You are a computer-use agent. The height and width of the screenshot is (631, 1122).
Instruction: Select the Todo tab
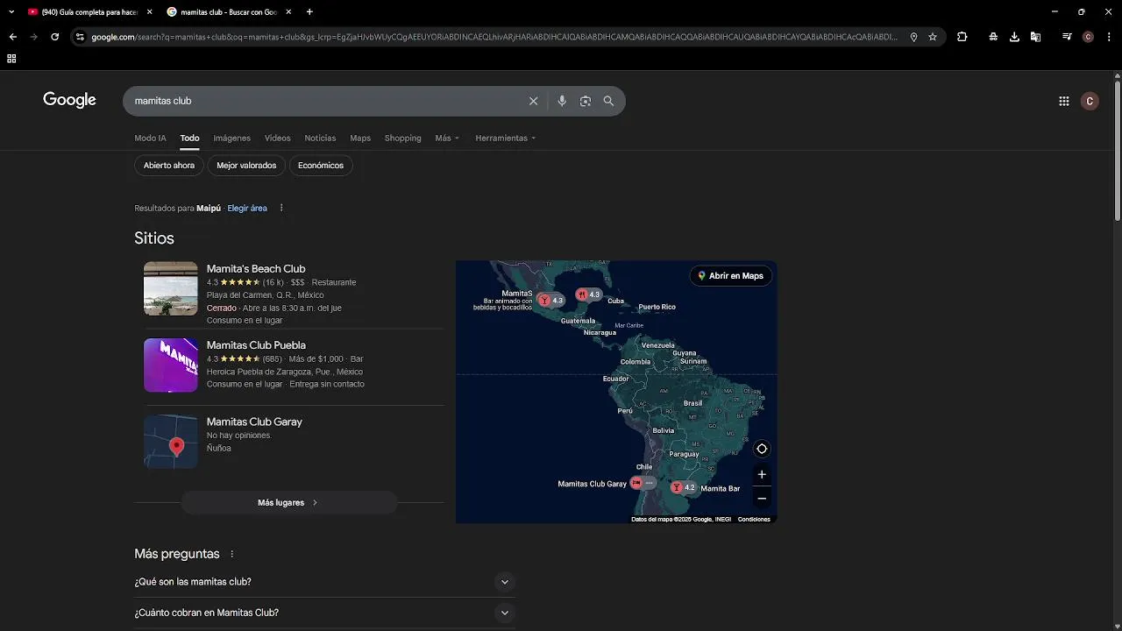coord(189,138)
